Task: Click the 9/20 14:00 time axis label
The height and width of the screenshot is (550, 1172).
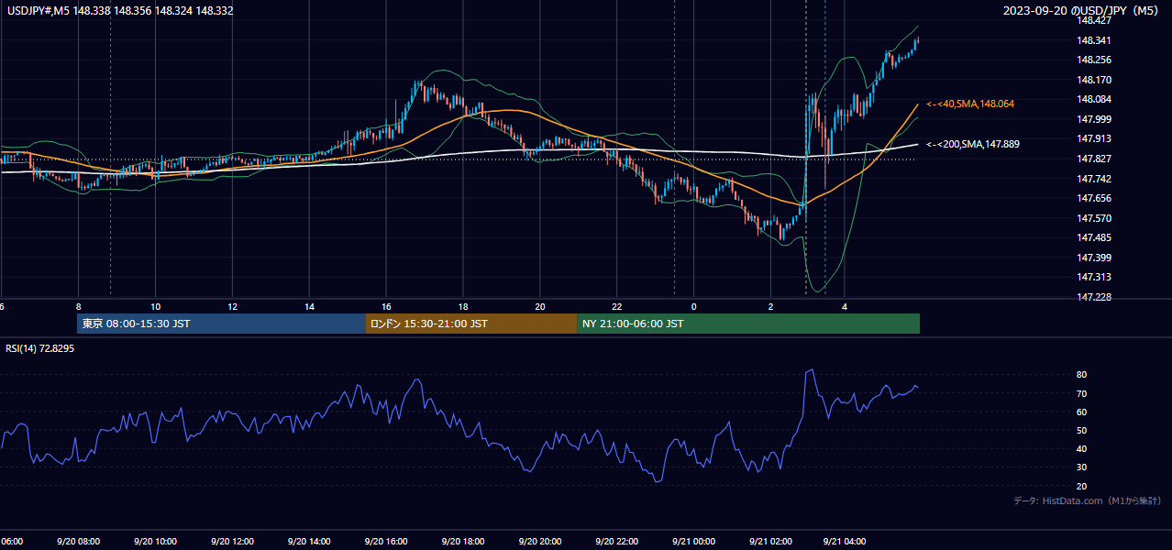Action: (x=308, y=541)
